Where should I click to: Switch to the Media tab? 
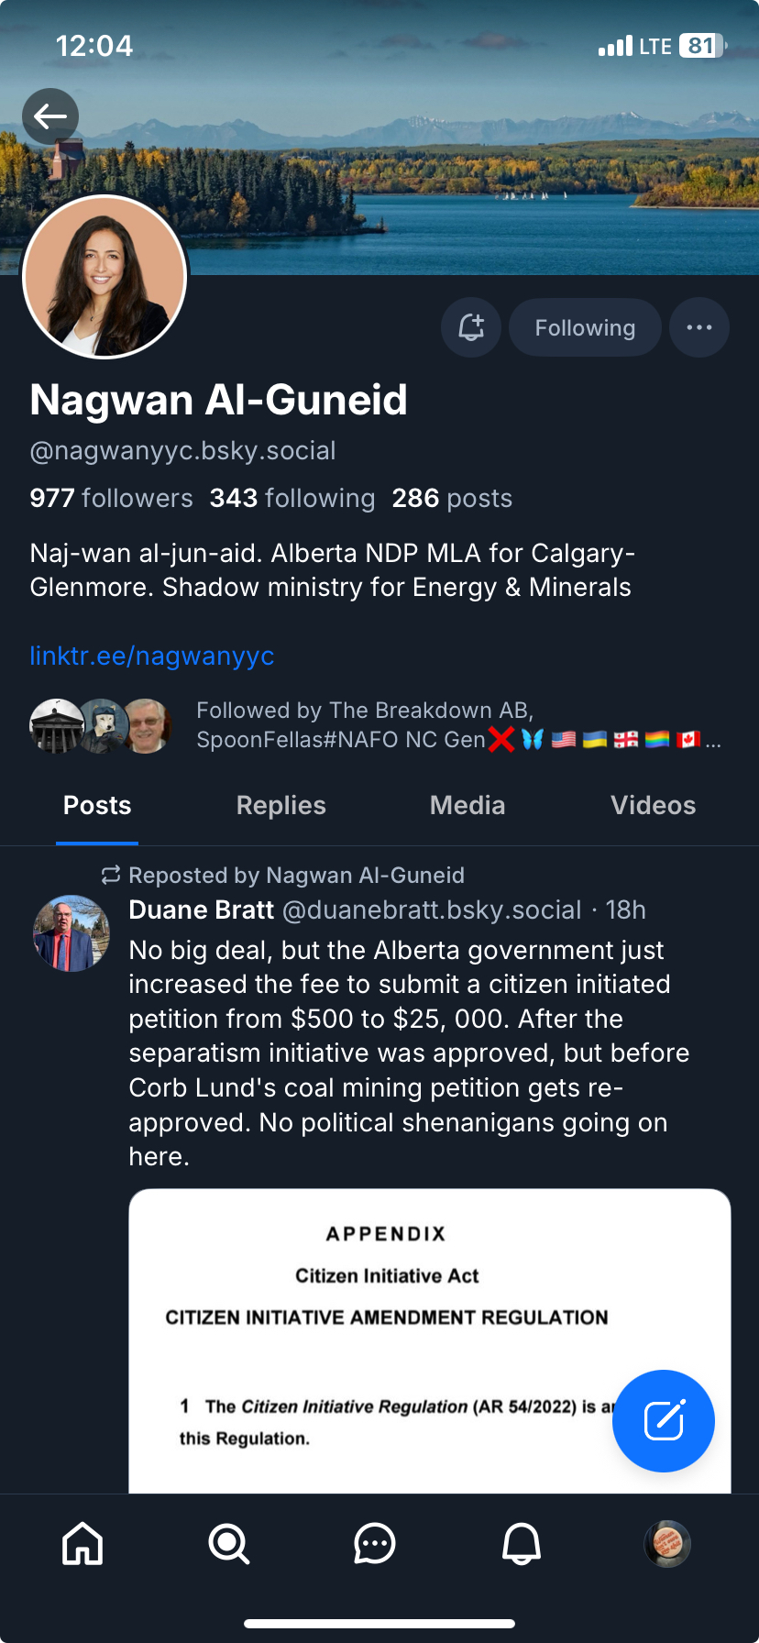467,805
